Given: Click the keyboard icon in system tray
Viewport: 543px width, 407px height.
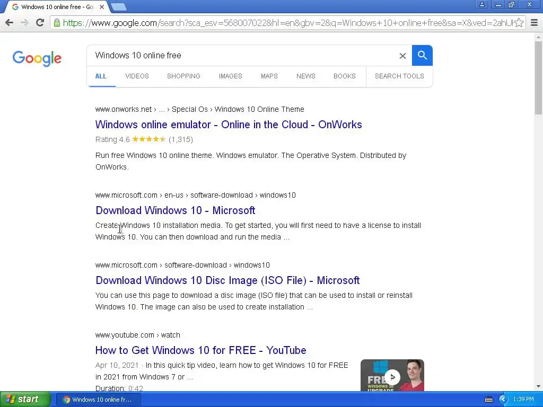Looking at the screenshot, I should pos(488,400).
